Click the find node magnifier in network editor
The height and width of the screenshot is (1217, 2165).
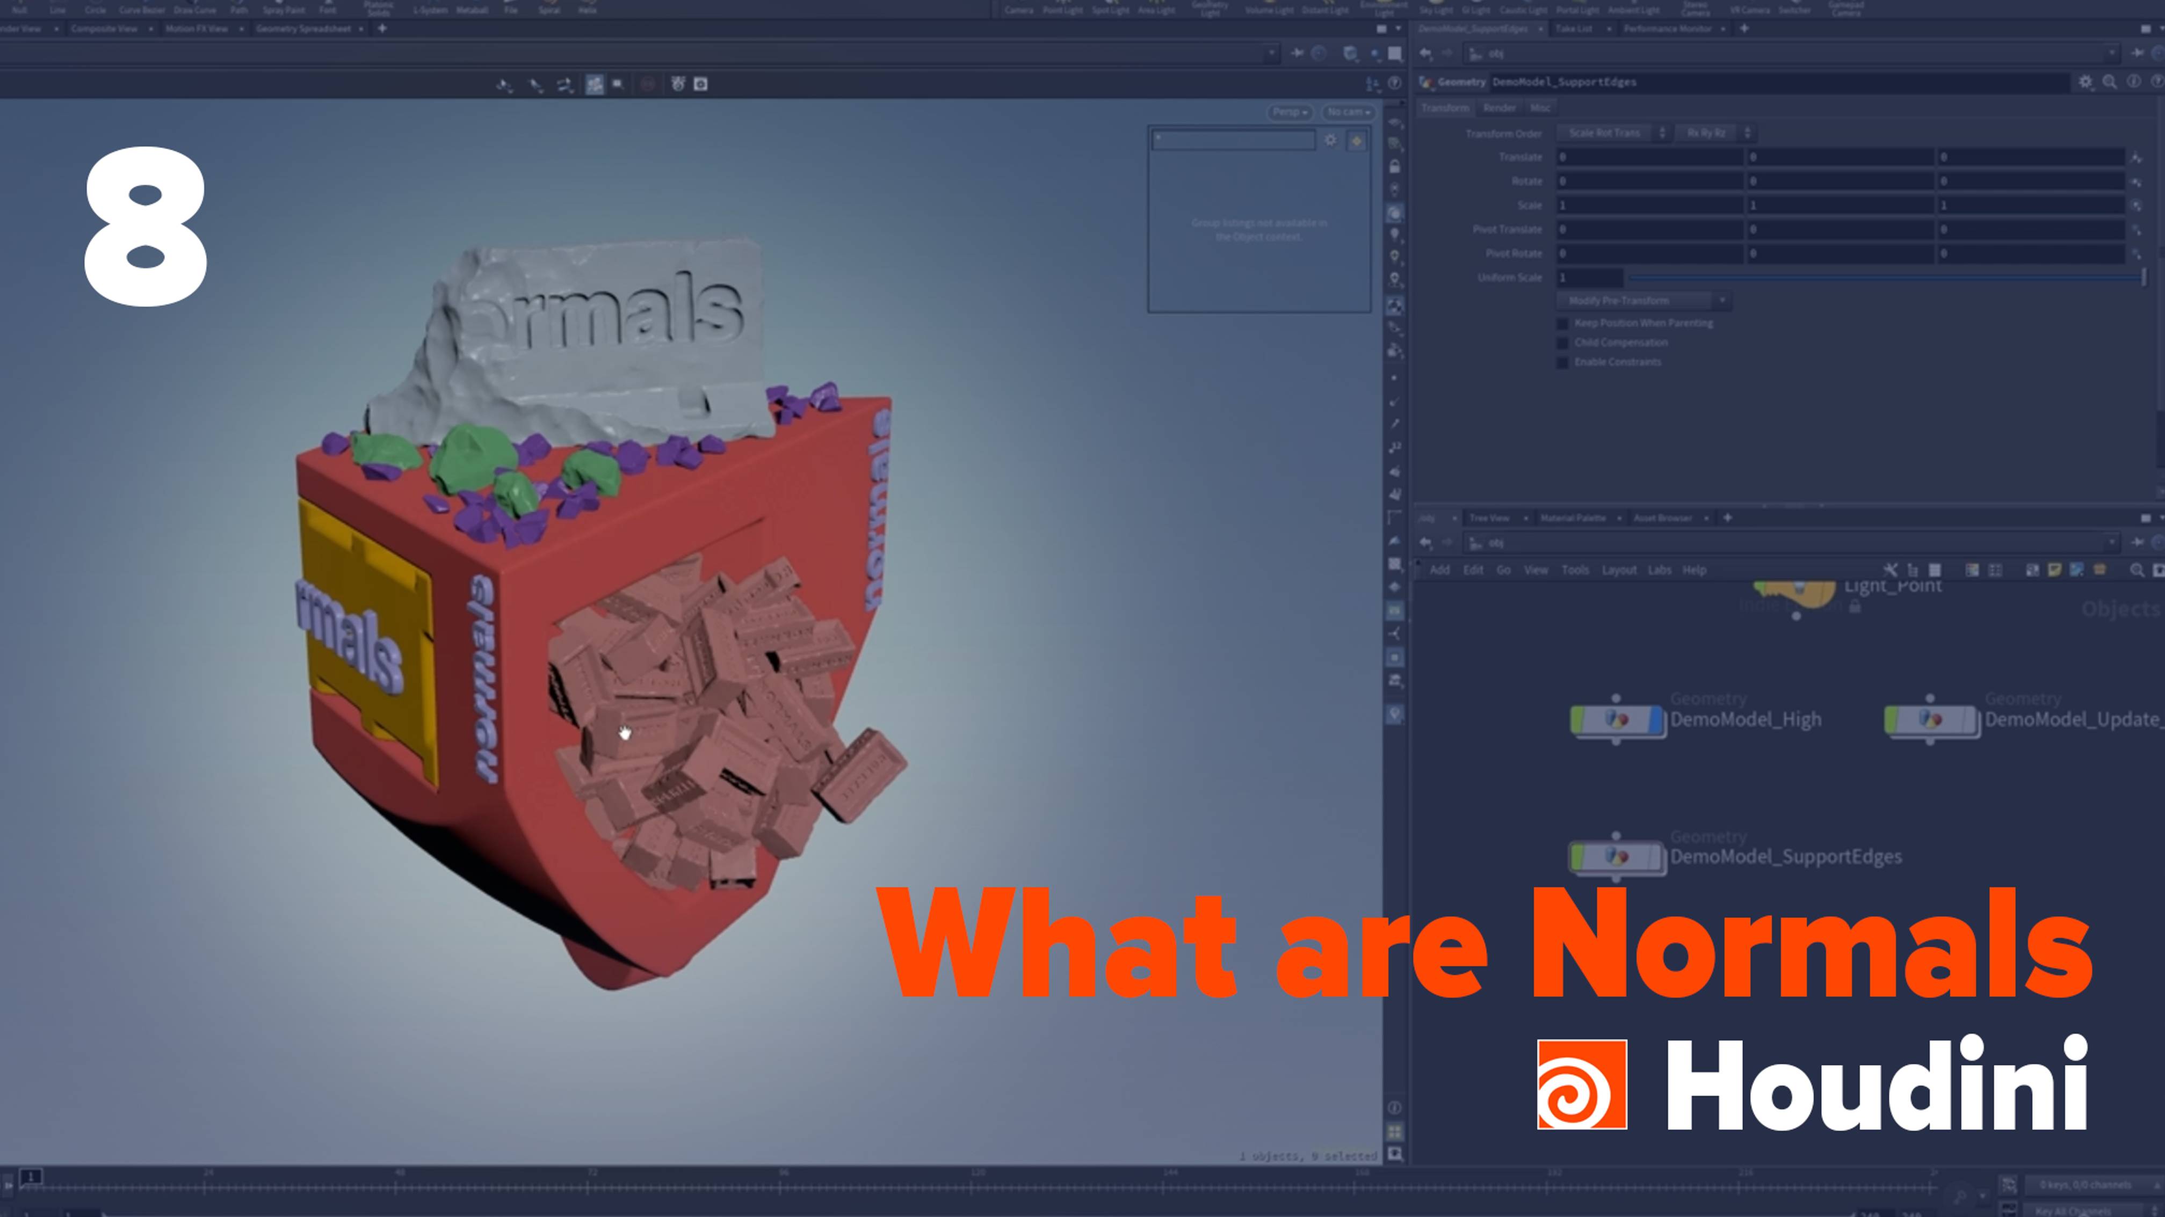(x=2137, y=570)
